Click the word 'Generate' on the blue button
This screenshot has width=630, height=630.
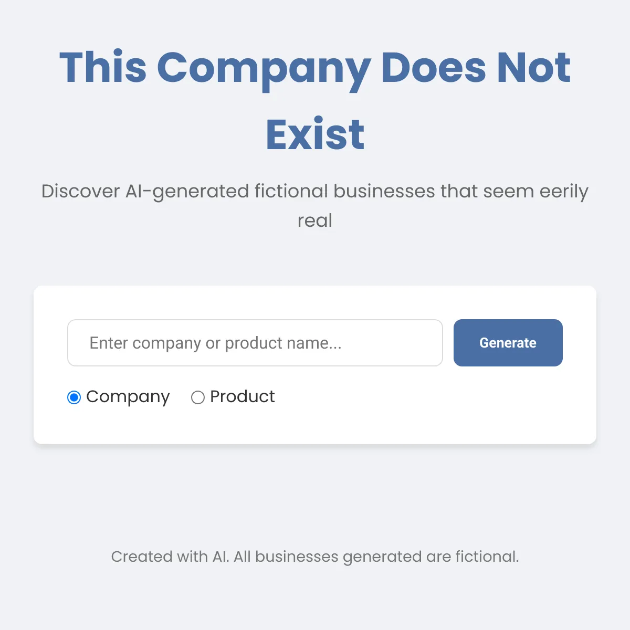[x=508, y=343]
